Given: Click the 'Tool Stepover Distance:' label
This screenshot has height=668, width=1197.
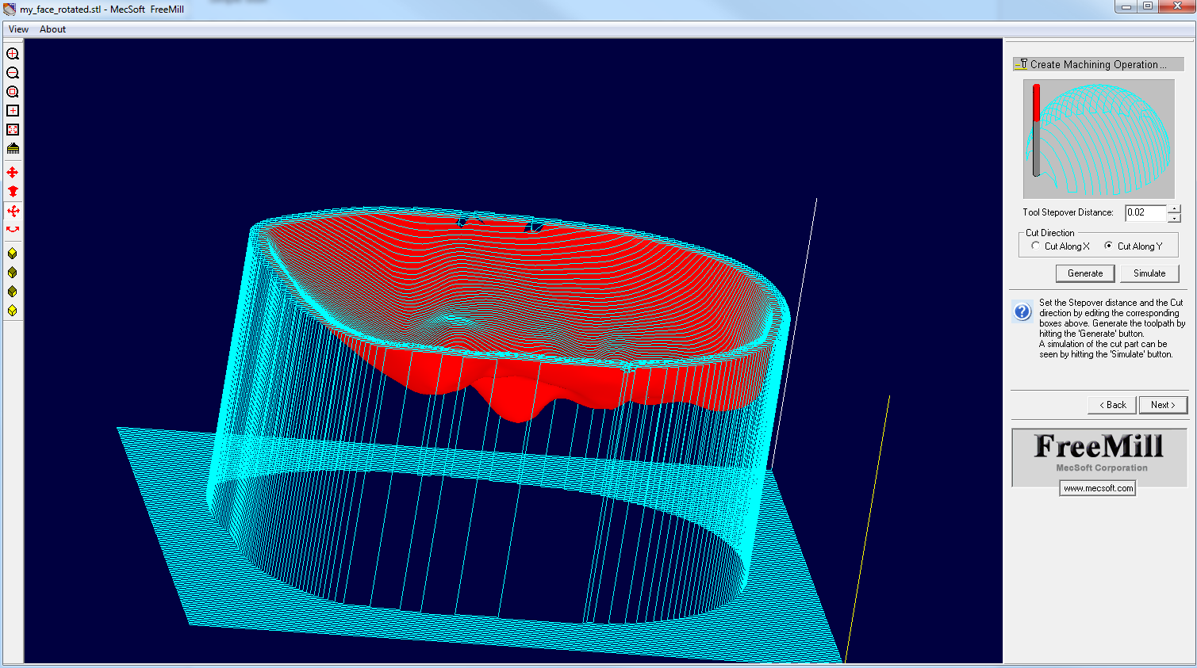Looking at the screenshot, I should click(x=1068, y=212).
